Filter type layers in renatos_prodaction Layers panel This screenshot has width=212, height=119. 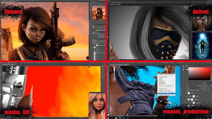click(x=203, y=86)
